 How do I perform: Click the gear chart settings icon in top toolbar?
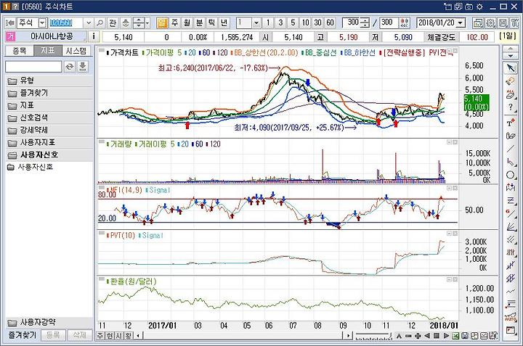490,23
